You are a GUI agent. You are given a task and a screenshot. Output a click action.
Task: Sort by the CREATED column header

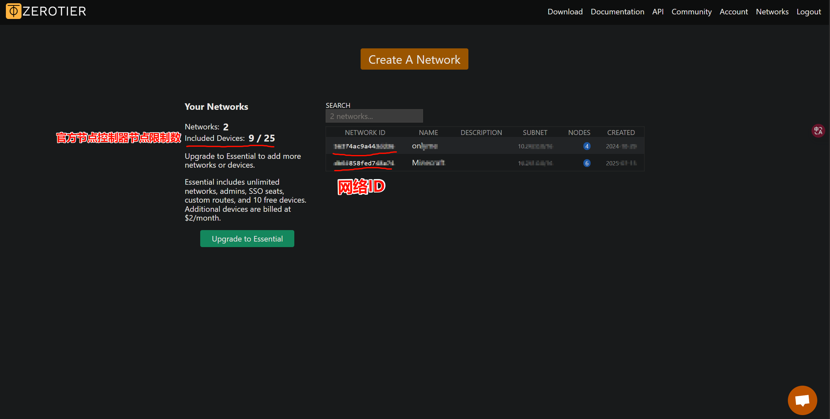click(x=621, y=133)
